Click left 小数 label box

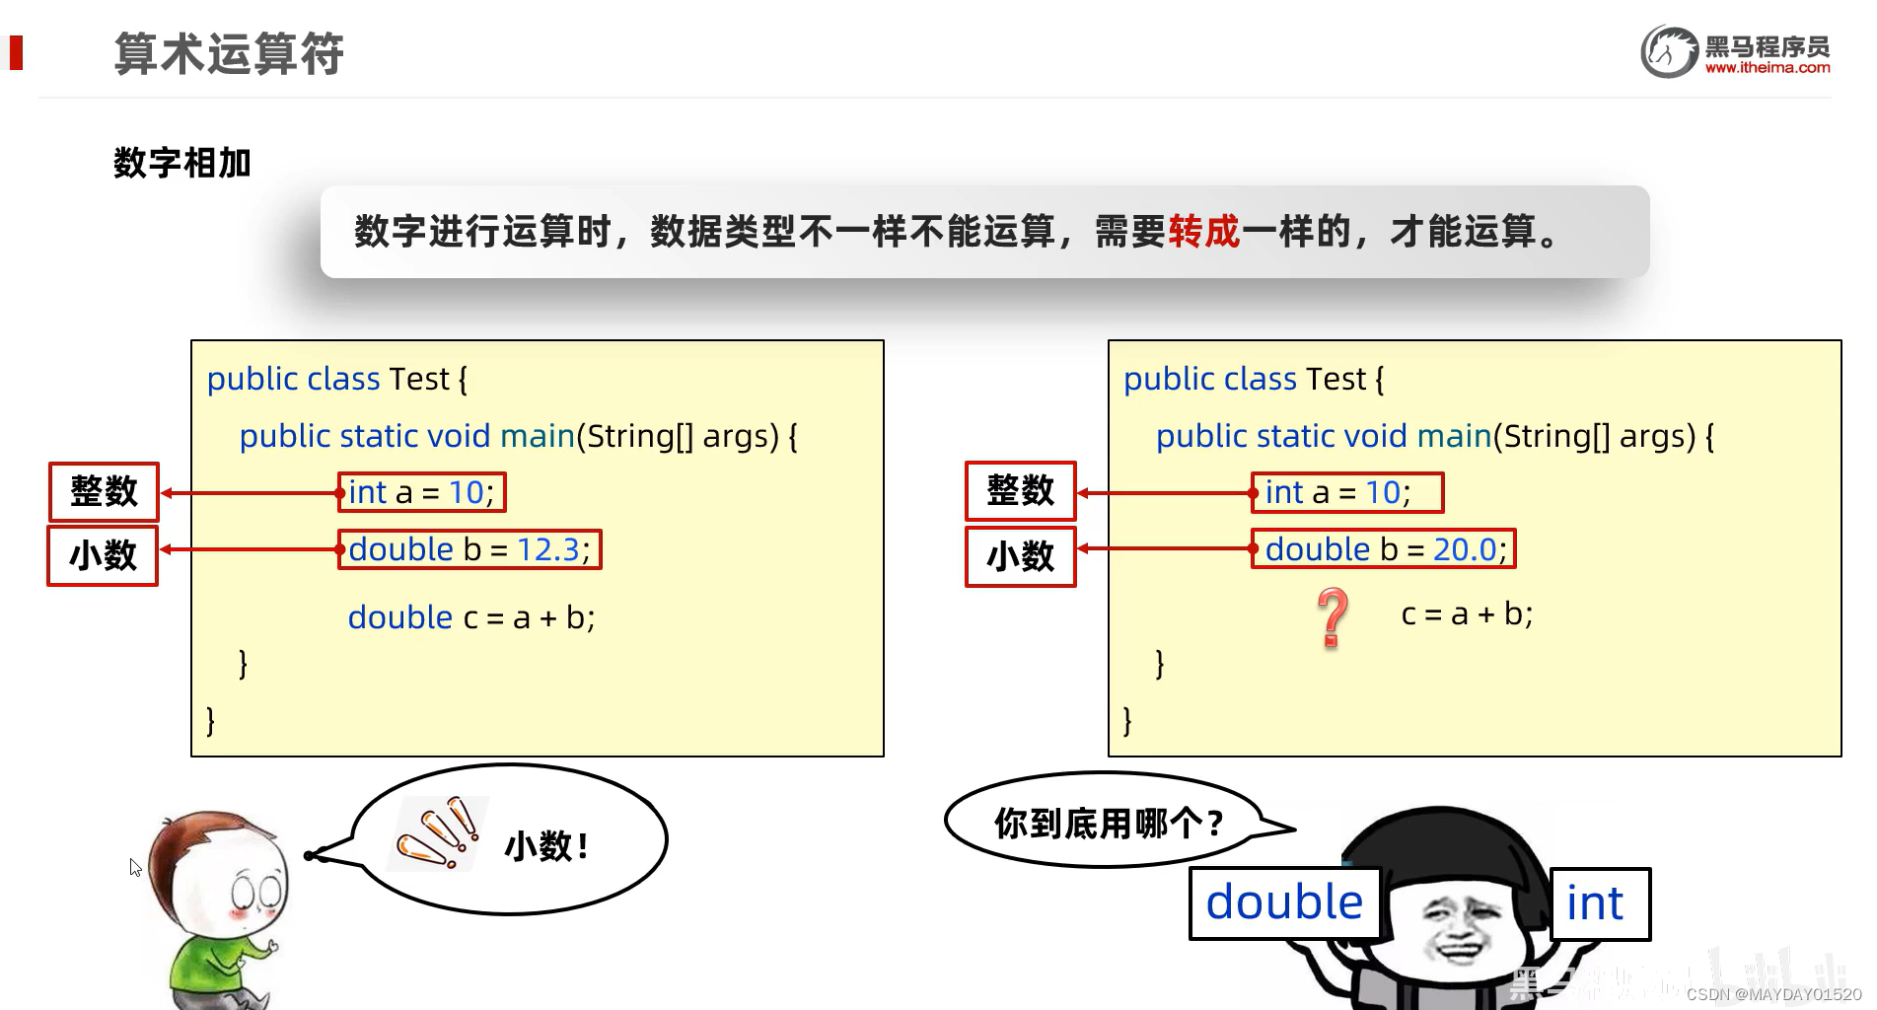click(103, 555)
